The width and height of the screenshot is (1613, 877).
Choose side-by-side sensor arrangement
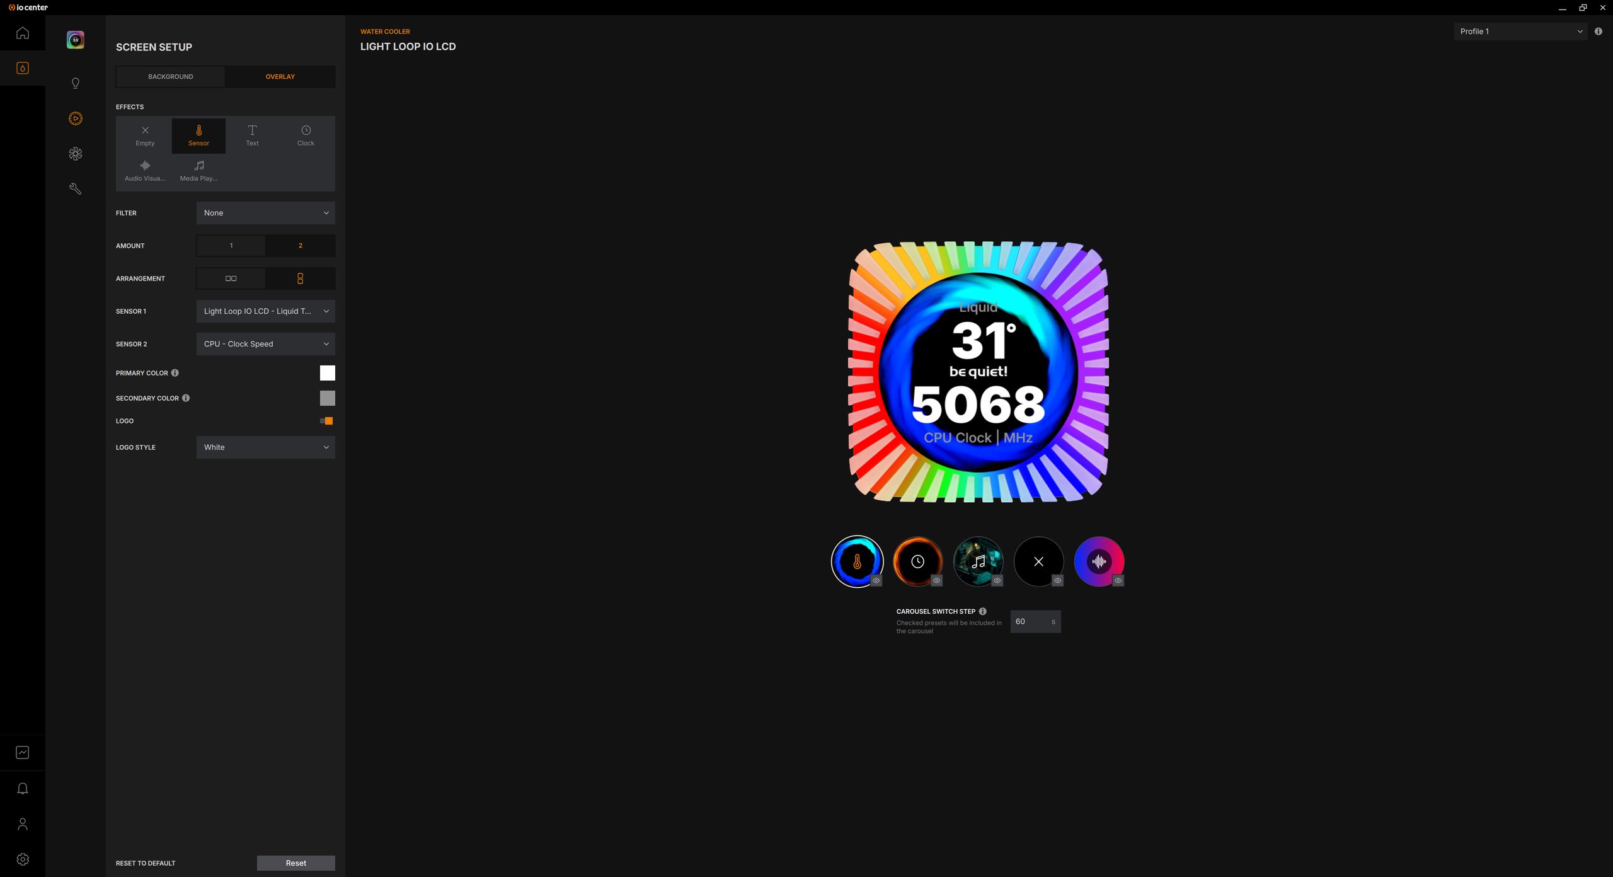pyautogui.click(x=231, y=278)
